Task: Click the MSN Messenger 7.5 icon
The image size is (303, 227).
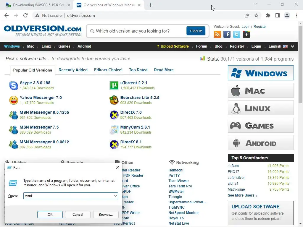Action: click(x=14, y=130)
